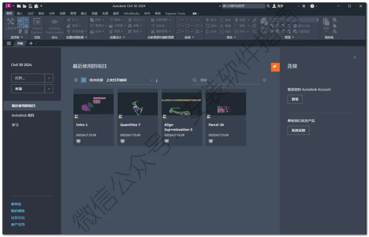Select the 插入 ribbon tab

click(20, 13)
